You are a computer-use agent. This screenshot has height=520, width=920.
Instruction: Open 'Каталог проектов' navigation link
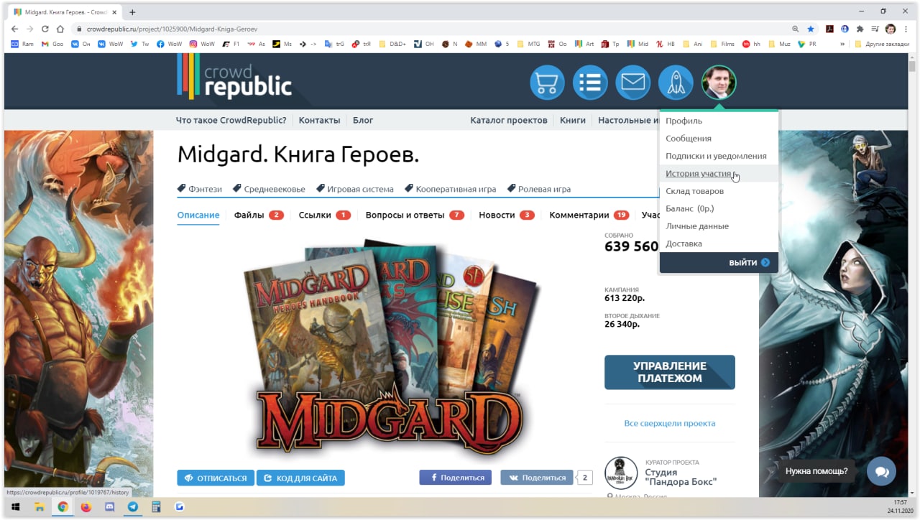point(509,120)
